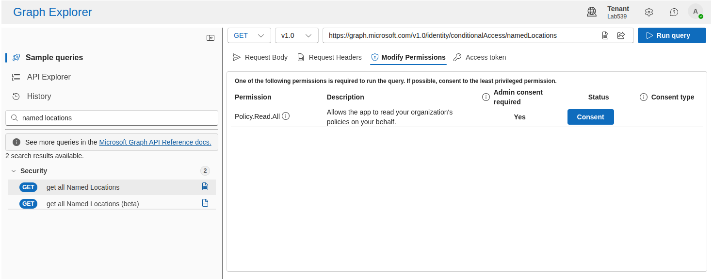
Task: Collapse the Security category chevron
Action: [x=14, y=171]
